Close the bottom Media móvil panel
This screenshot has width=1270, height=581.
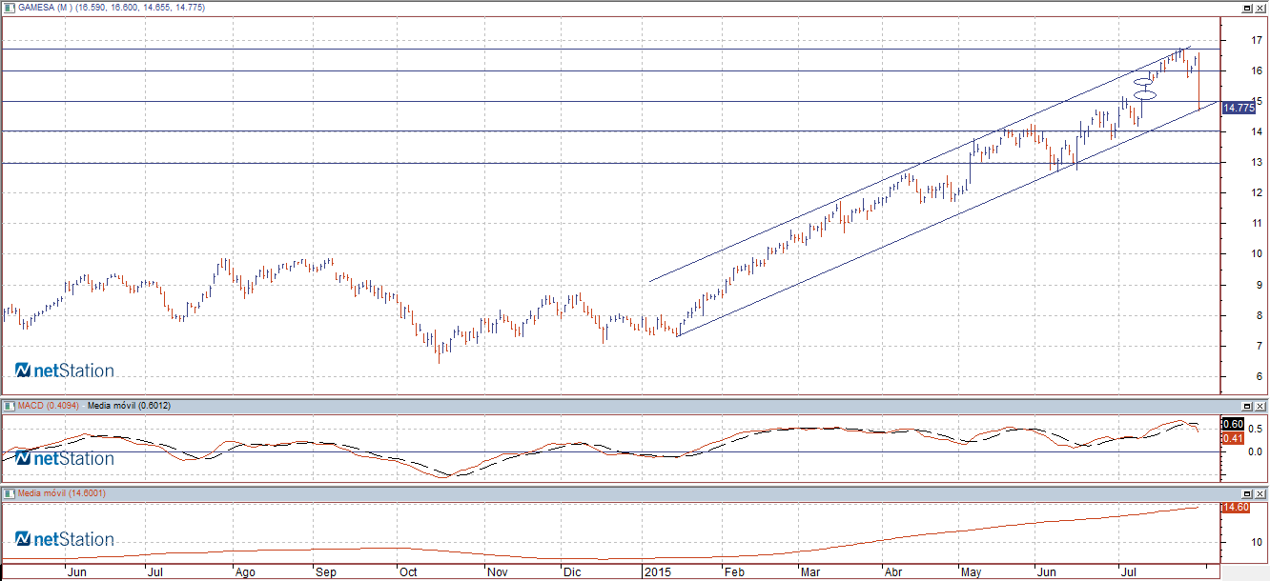tap(1260, 493)
